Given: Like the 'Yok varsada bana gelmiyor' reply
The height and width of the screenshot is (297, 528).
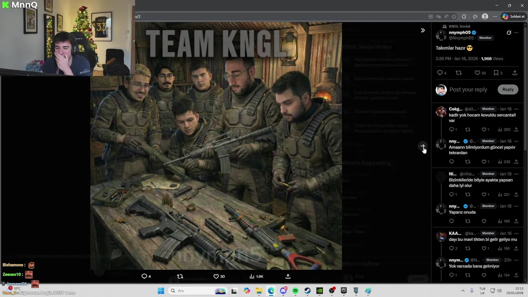Looking at the screenshot, I should pos(484,275).
